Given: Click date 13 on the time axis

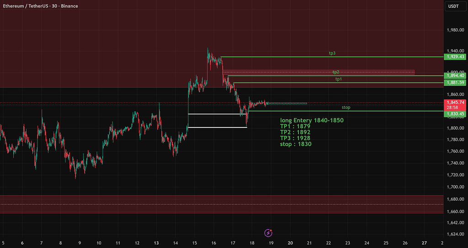Looking at the screenshot, I should (x=156, y=243).
